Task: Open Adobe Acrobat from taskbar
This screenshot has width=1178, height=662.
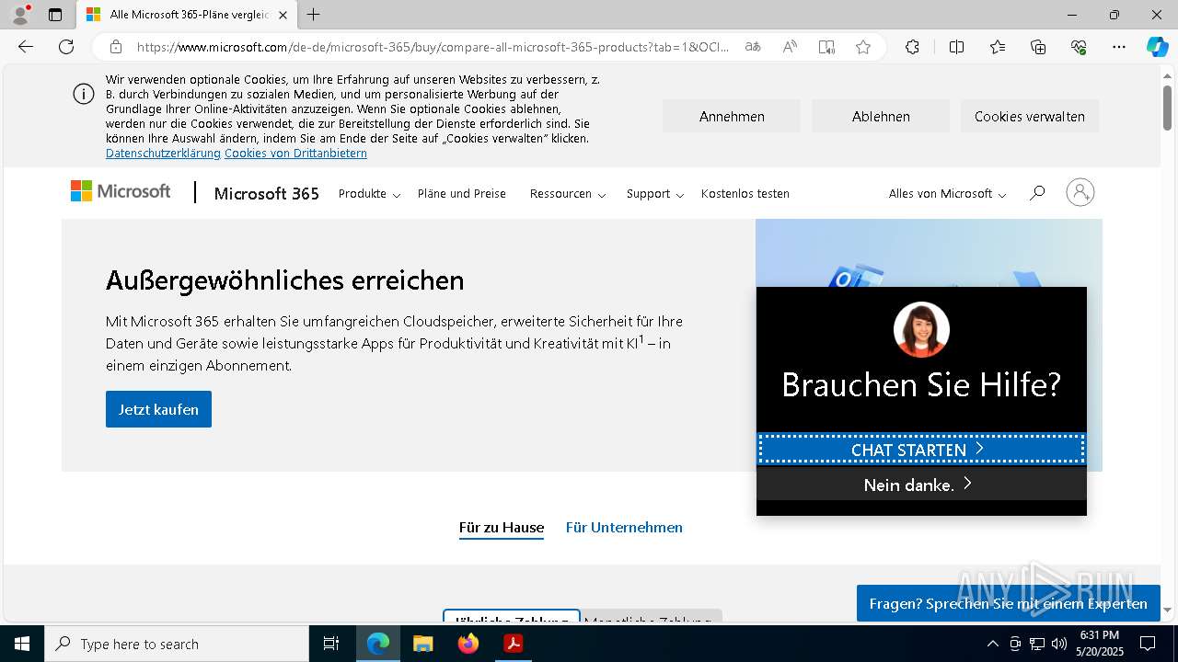Action: (514, 644)
